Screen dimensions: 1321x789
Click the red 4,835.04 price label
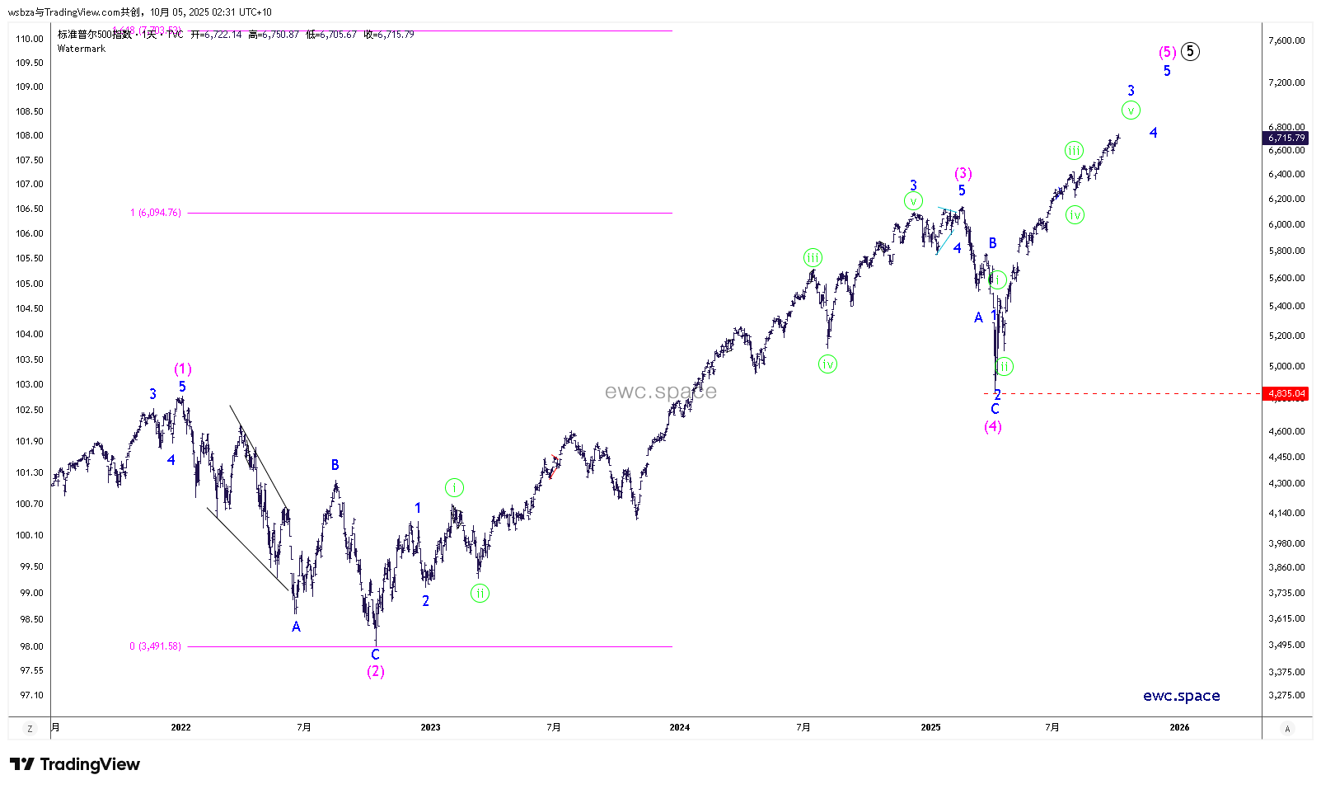click(1286, 393)
